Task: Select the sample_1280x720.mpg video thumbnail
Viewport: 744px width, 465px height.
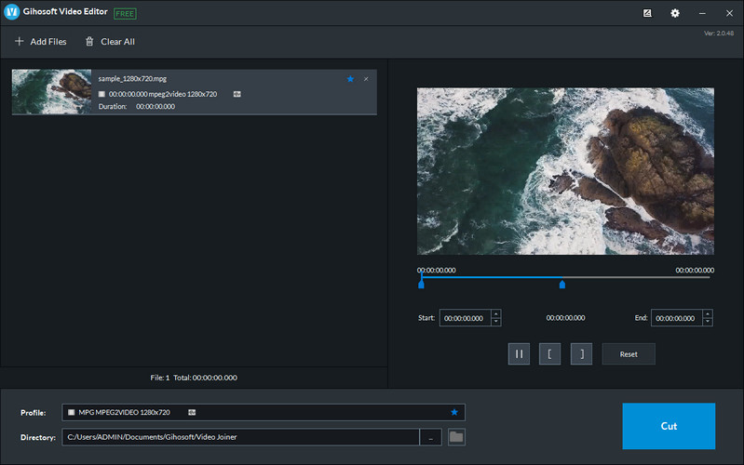Action: coord(52,92)
